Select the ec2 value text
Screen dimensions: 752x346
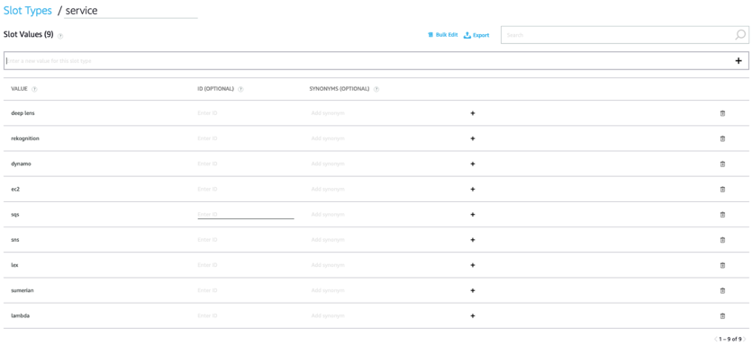pos(15,189)
